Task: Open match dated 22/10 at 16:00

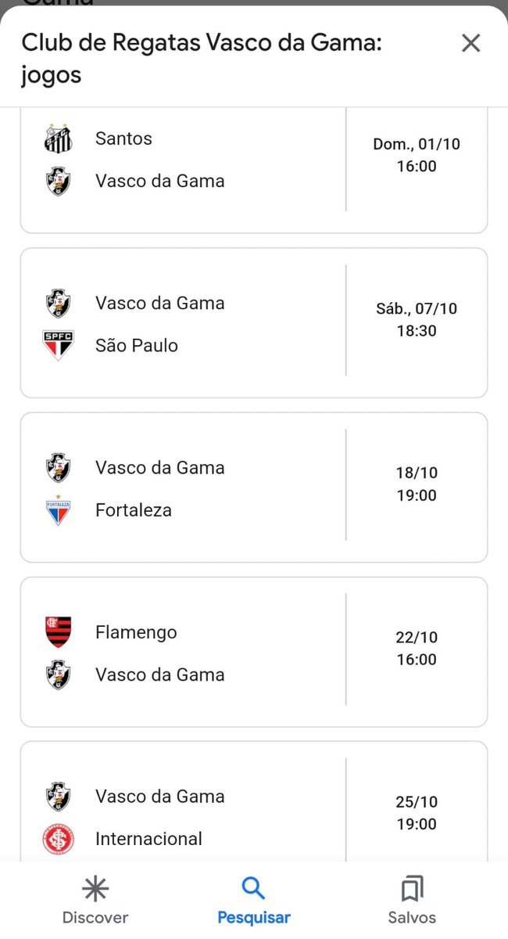Action: pyautogui.click(x=416, y=649)
